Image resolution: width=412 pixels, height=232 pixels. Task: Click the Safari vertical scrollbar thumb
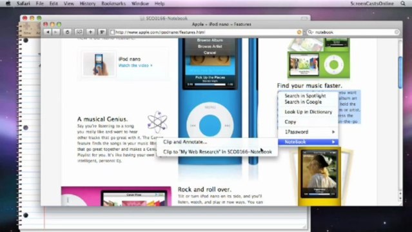click(400, 73)
